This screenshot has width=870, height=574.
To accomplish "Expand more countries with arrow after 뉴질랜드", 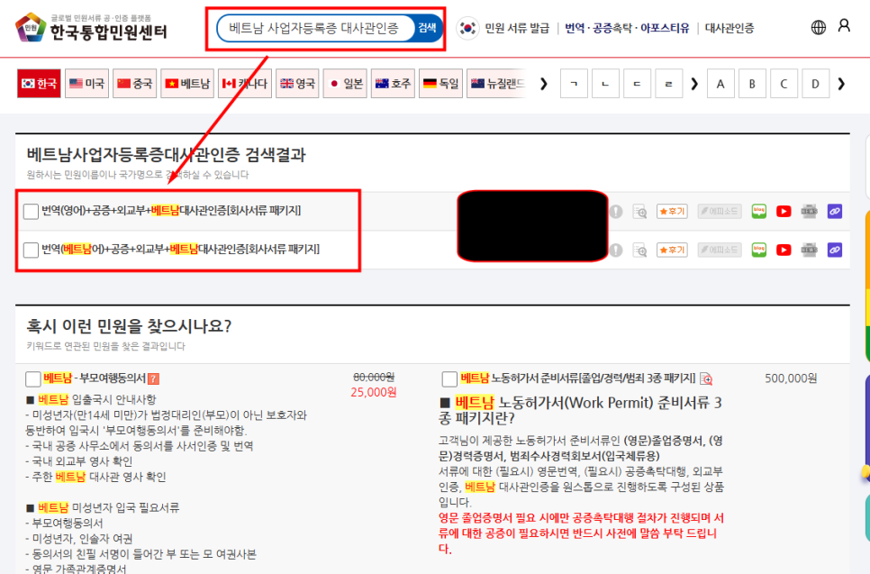I will tap(544, 84).
